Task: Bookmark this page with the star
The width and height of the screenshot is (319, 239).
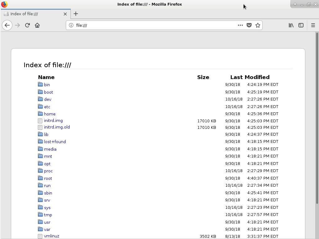Action: 258,25
